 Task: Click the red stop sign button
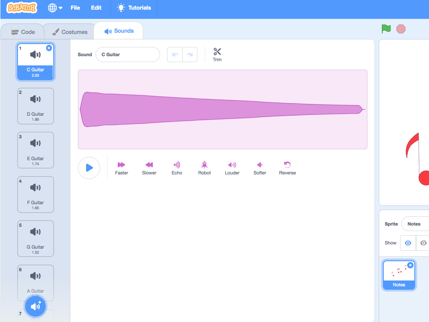(x=401, y=29)
